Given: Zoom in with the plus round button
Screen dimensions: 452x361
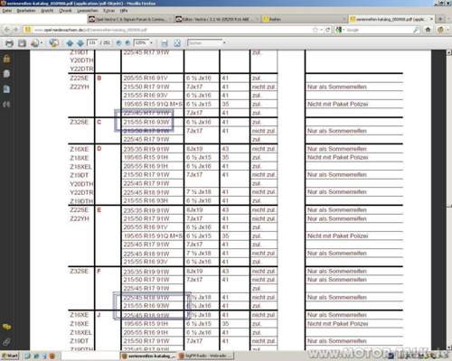Looking at the screenshot, I should click(x=127, y=43).
